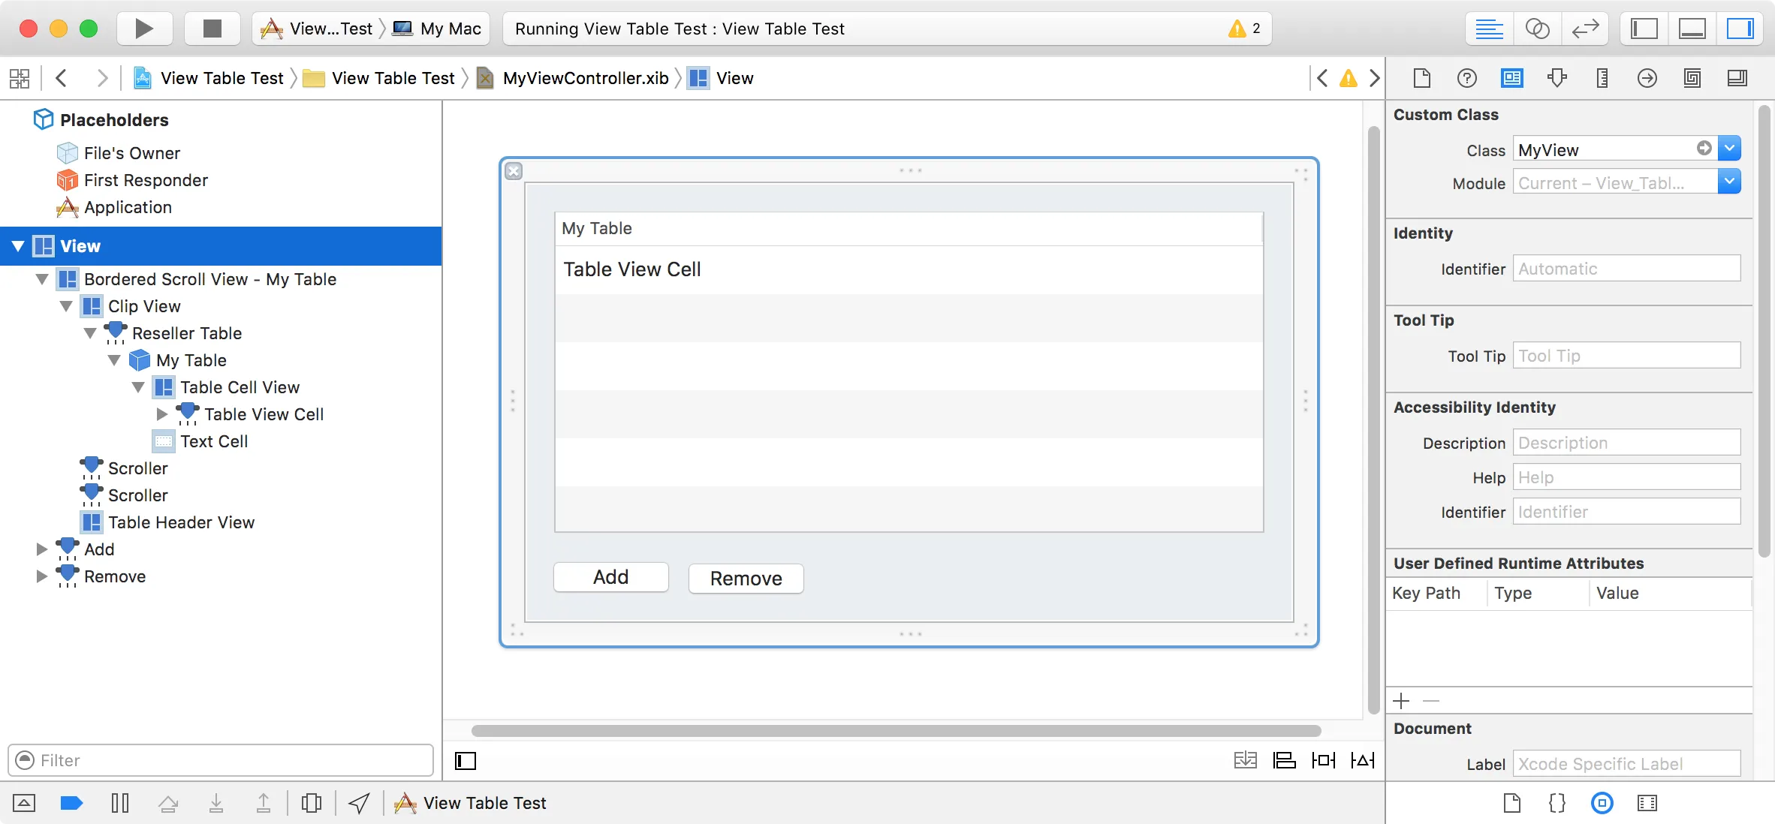Toggle the Utilities right panel visibility
The width and height of the screenshot is (1775, 824).
tap(1740, 29)
